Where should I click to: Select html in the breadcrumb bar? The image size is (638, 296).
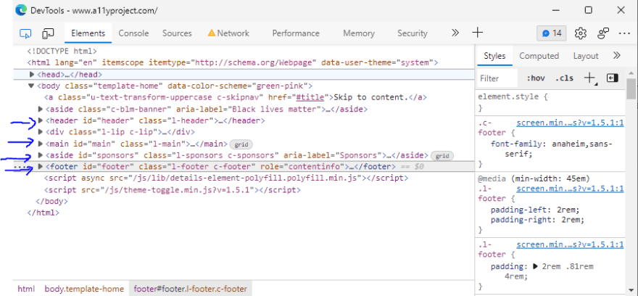point(26,289)
